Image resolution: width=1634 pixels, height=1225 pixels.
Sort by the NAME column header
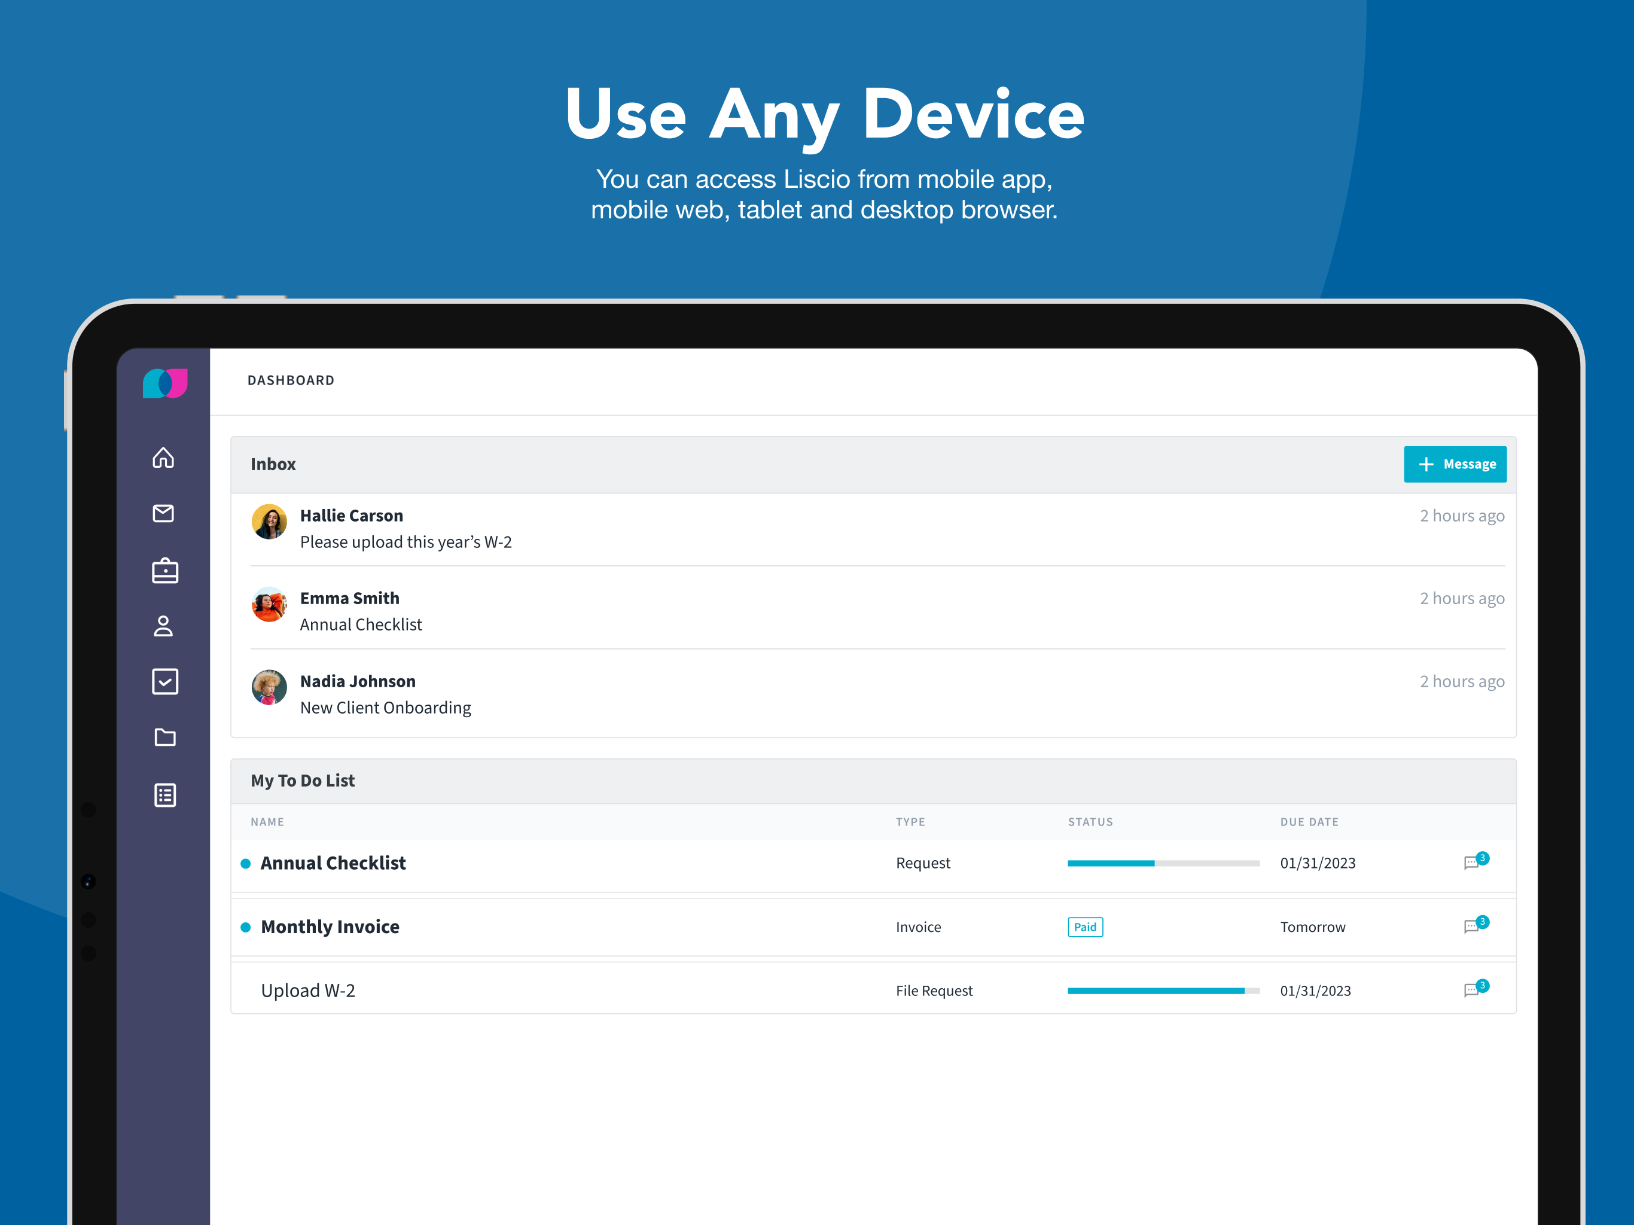267,822
